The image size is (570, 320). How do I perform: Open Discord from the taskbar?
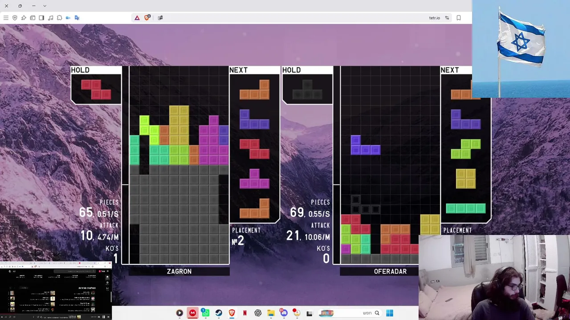(284, 313)
